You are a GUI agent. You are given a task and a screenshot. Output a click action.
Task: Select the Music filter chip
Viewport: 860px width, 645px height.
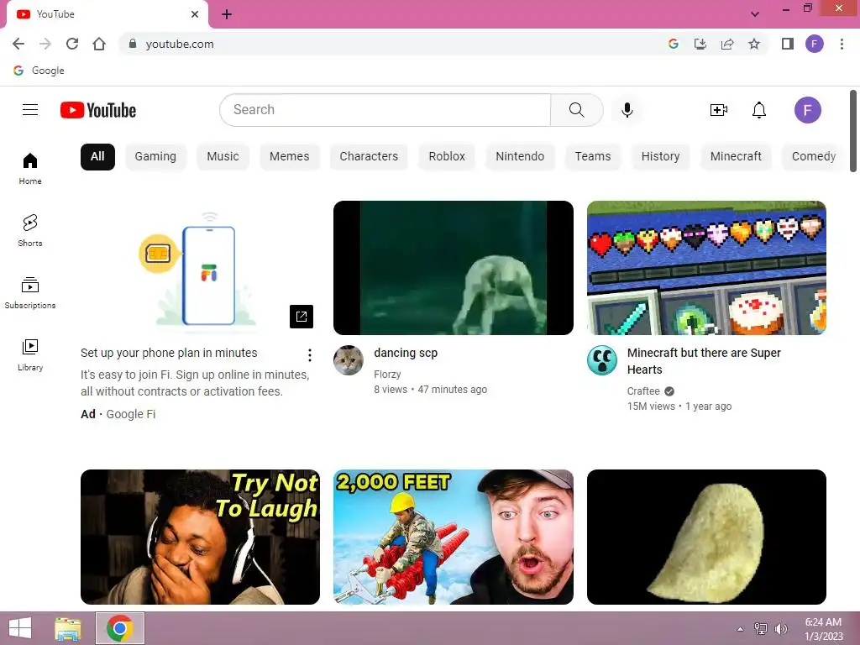click(x=223, y=157)
